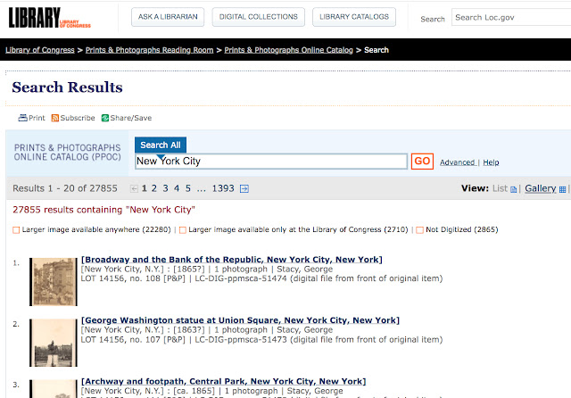Click the Share/Save green icon

[105, 118]
